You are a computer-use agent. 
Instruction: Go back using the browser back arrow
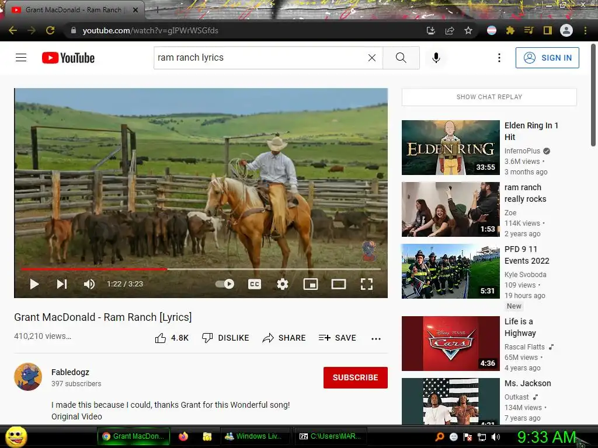(x=13, y=30)
